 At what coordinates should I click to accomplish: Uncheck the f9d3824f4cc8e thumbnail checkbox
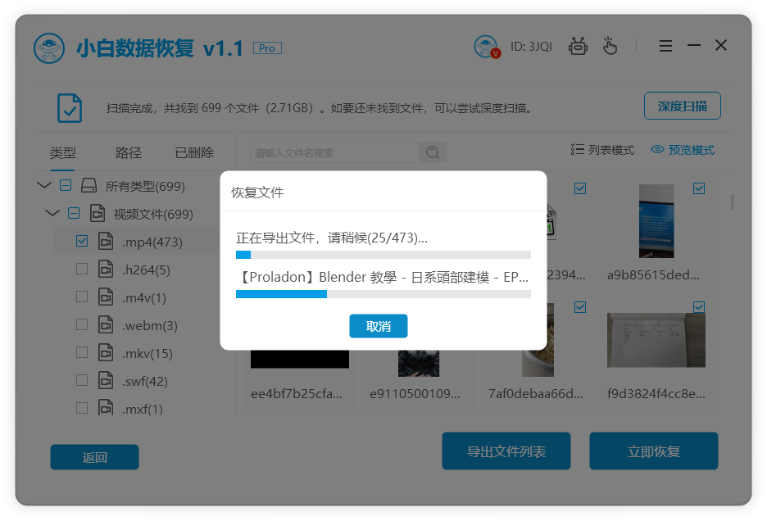click(699, 306)
